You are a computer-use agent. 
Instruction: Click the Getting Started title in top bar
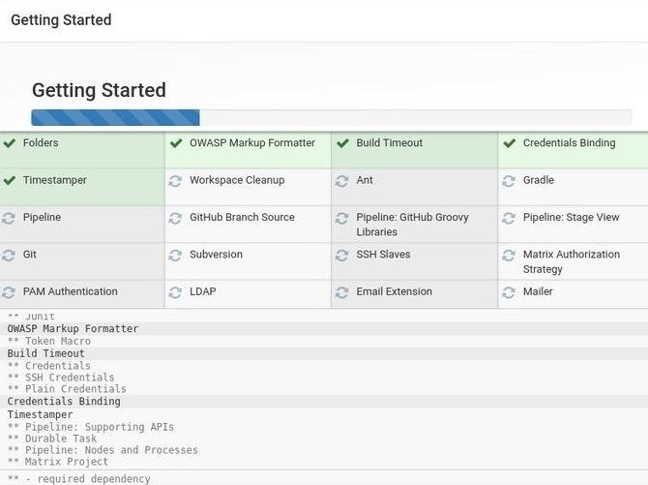pos(61,20)
